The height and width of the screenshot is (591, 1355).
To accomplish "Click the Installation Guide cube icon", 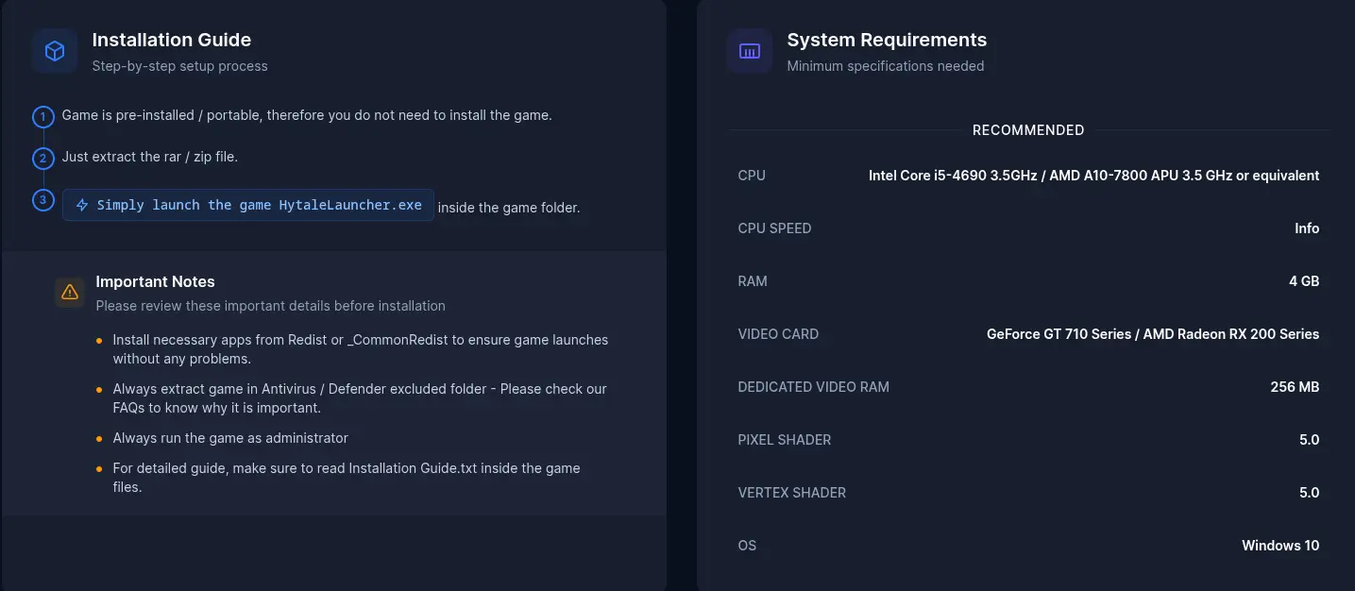I will (55, 51).
